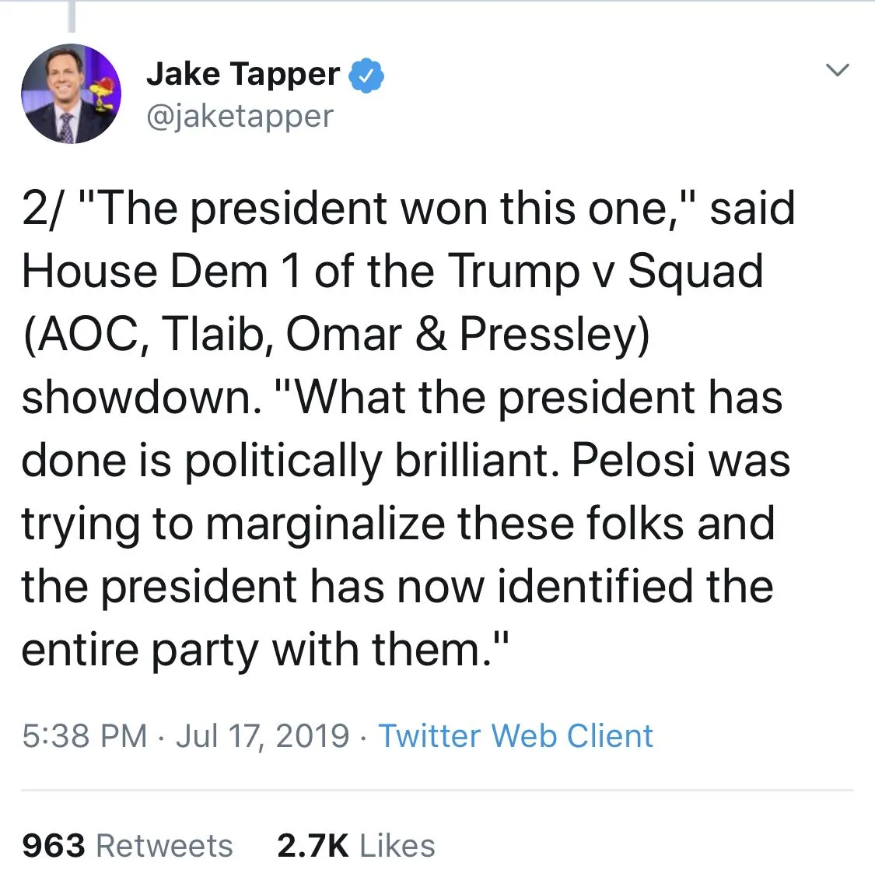Click the @jaketapper handle
This screenshot has height=891, width=875.
[x=240, y=117]
